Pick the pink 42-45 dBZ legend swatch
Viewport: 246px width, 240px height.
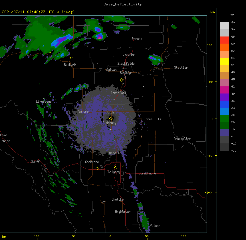click(x=224, y=83)
